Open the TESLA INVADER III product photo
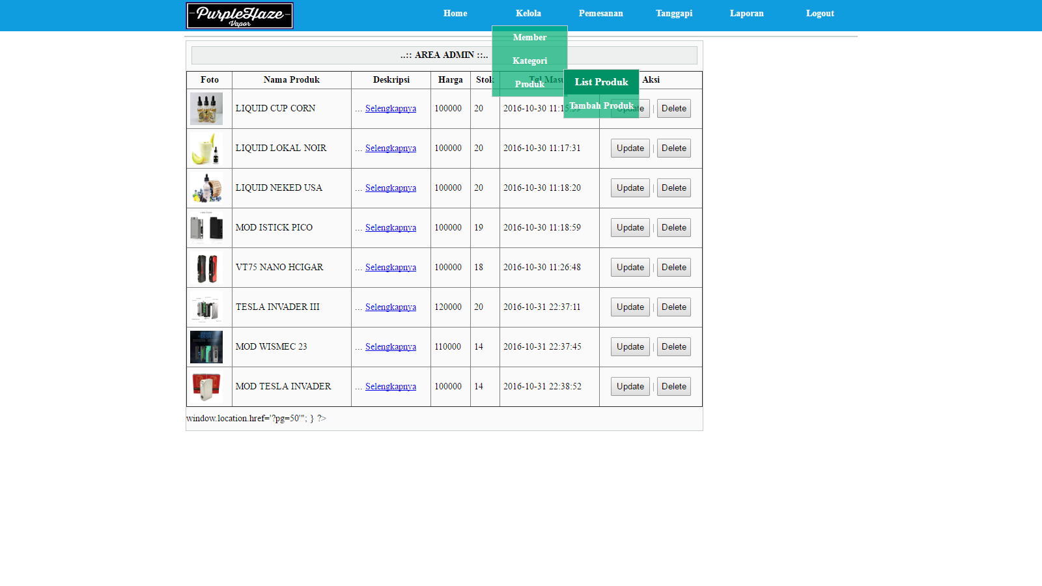This screenshot has height=586, width=1042. pos(206,307)
